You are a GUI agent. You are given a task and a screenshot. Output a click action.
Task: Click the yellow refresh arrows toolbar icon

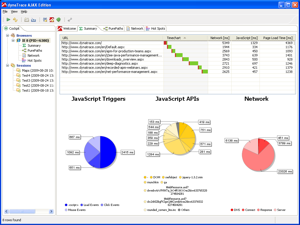click(x=15, y=19)
